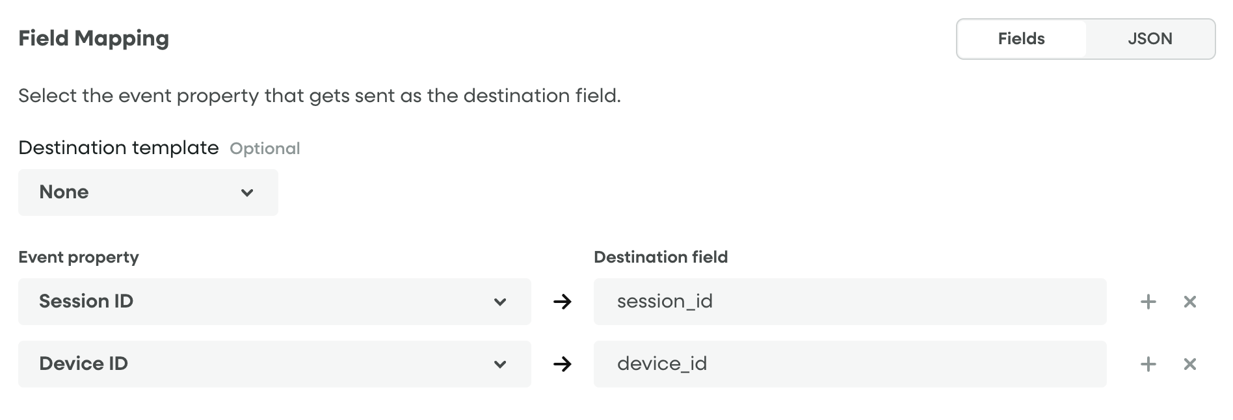
Task: Click the Field Mapping heading
Action: coord(94,38)
